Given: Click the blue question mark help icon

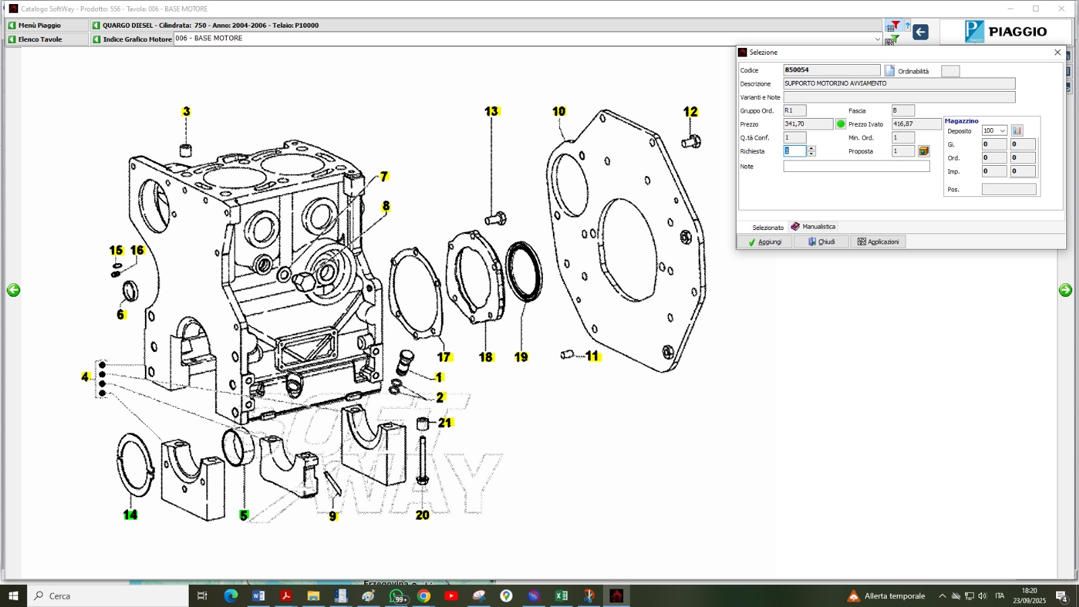Looking at the screenshot, I should [908, 26].
